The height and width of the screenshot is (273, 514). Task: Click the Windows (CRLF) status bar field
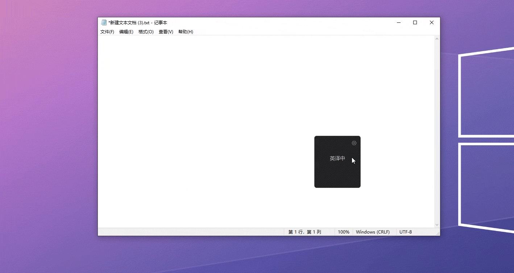tap(373, 232)
